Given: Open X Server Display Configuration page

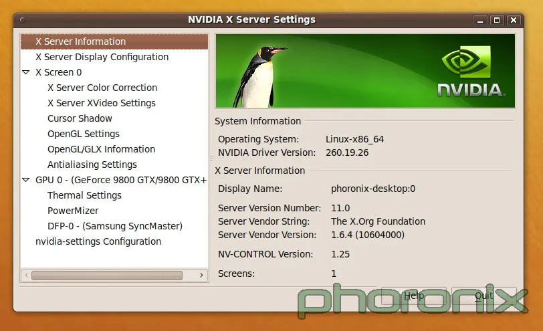Looking at the screenshot, I should [x=102, y=57].
